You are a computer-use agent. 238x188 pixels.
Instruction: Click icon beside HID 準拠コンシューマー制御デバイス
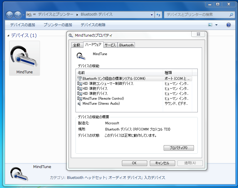click(x=80, y=84)
